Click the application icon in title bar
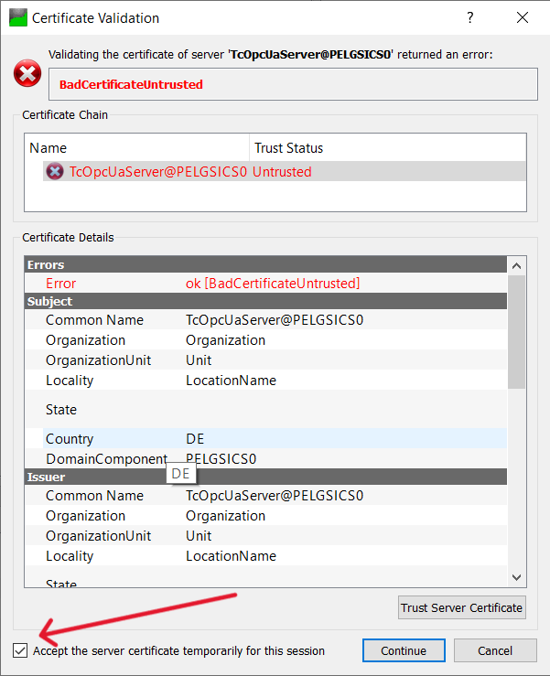Image resolution: width=550 pixels, height=676 pixels. 17,17
